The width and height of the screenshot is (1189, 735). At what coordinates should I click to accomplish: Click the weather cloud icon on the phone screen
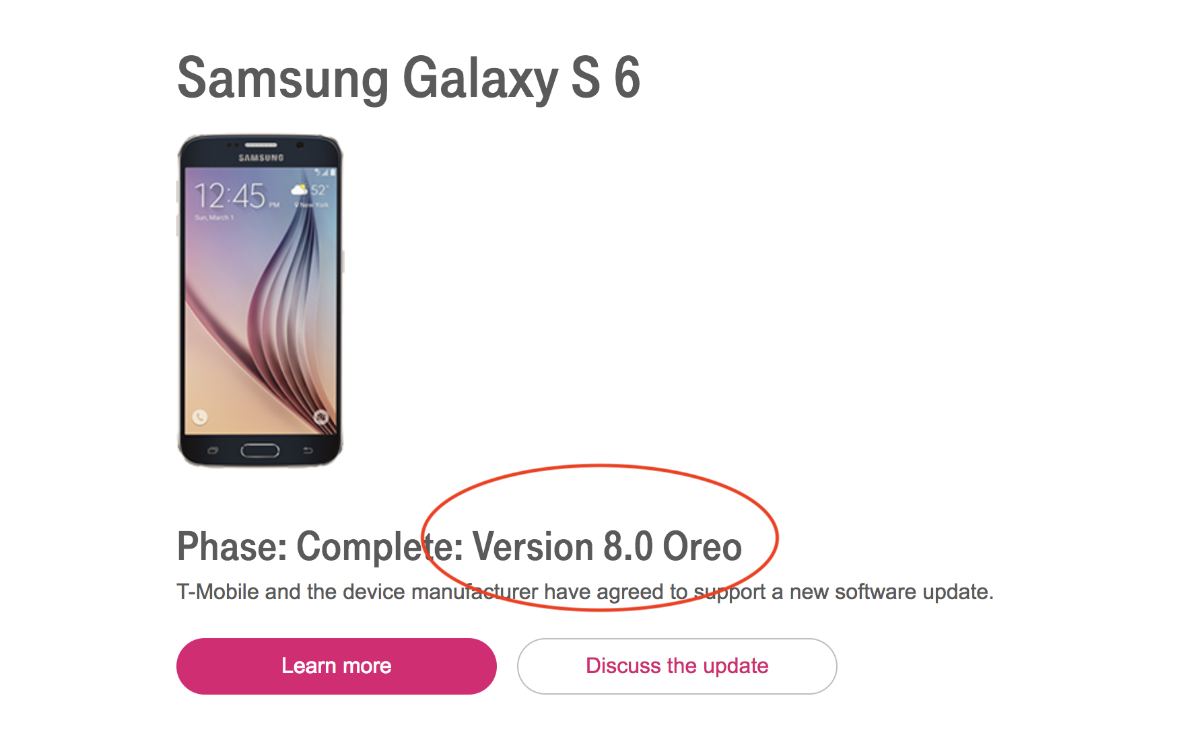pyautogui.click(x=300, y=189)
